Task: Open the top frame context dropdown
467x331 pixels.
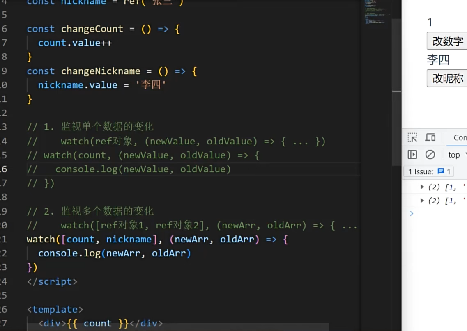Action: [x=455, y=155]
